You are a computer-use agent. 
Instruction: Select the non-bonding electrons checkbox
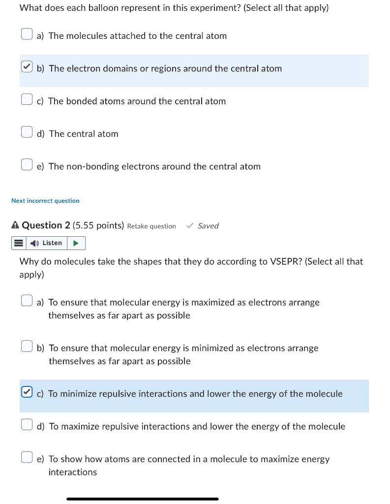[27, 164]
